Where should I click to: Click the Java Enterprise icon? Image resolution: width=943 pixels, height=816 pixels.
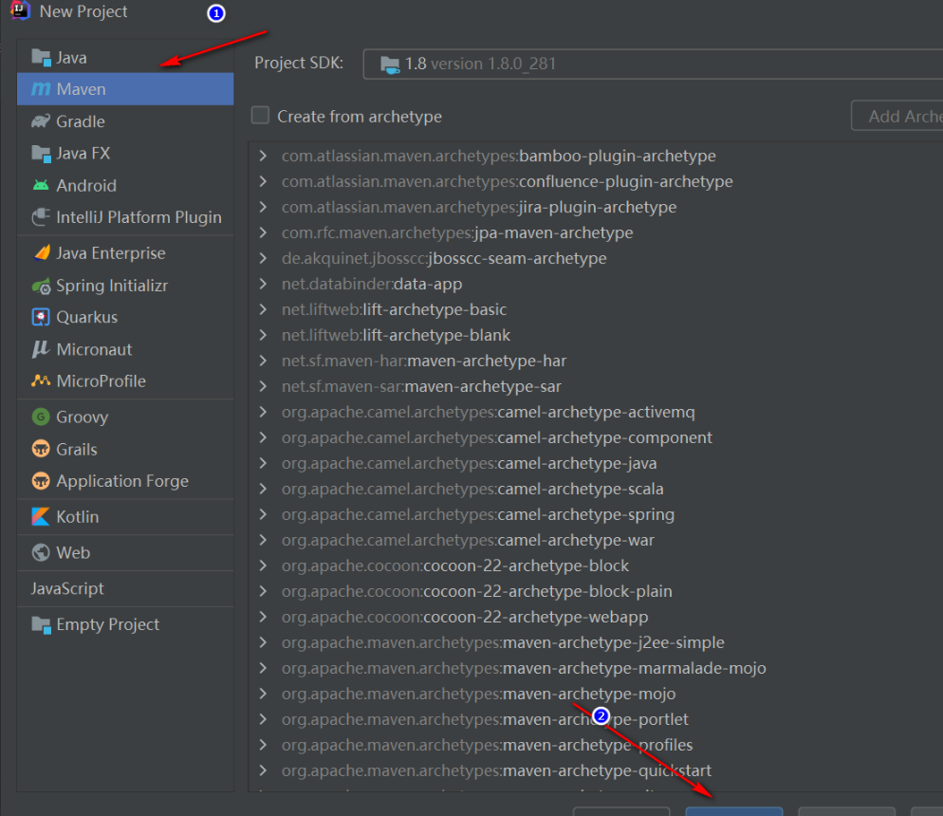point(42,253)
